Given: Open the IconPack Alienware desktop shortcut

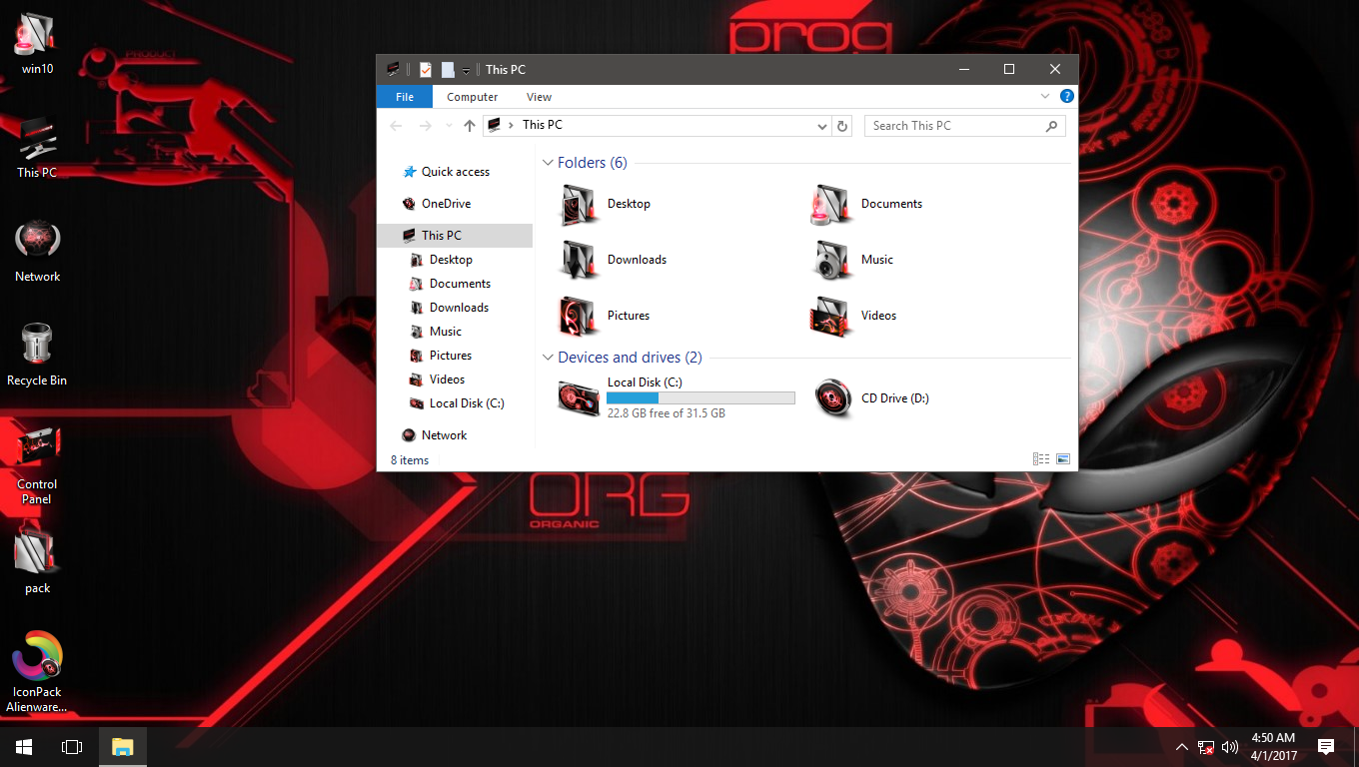Looking at the screenshot, I should [x=37, y=659].
